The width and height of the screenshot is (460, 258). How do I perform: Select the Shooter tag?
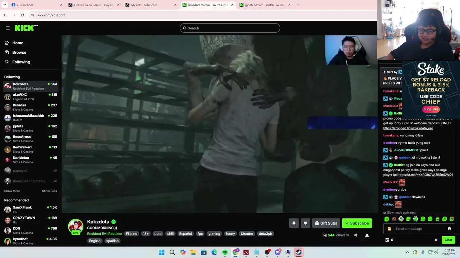(x=247, y=234)
